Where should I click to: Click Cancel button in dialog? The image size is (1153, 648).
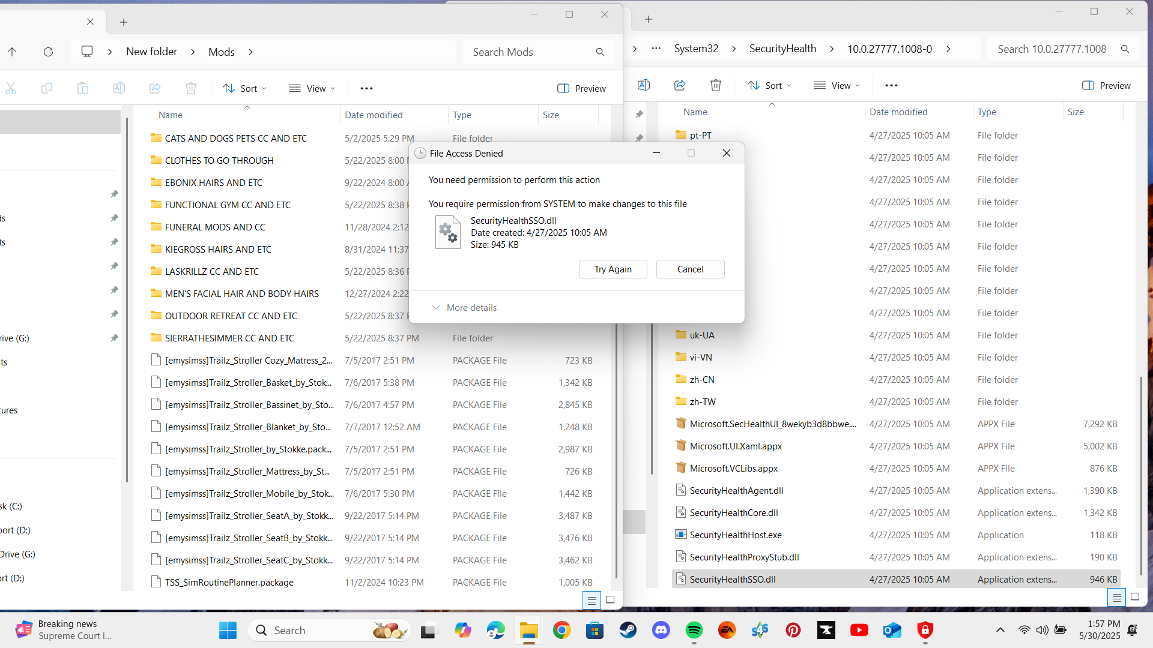tap(691, 269)
